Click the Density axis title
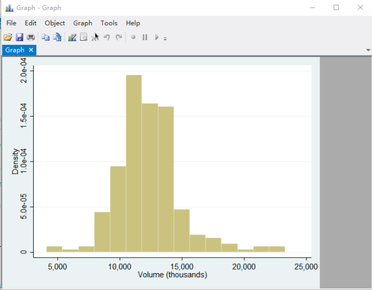 pyautogui.click(x=15, y=162)
